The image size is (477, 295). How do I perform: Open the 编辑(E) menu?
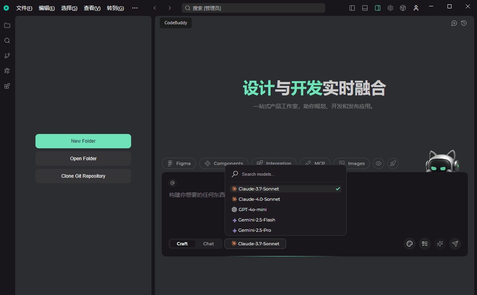[x=47, y=8]
